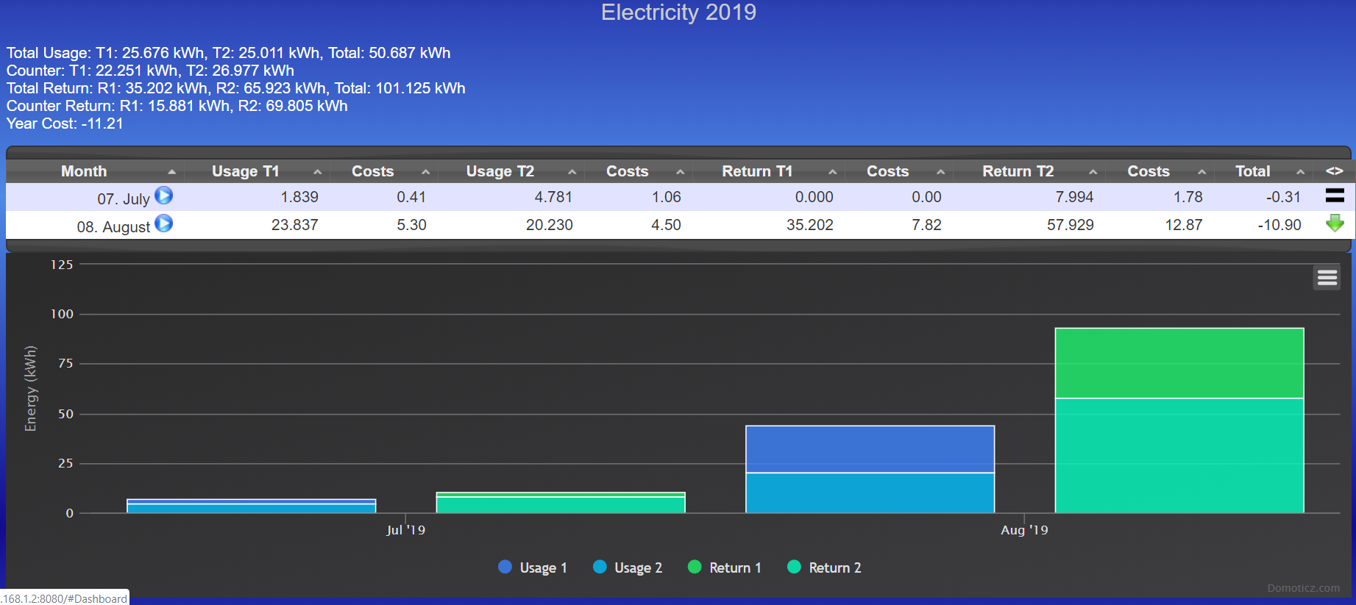
Task: Sort by Costs column after Usage T1
Action: (373, 171)
